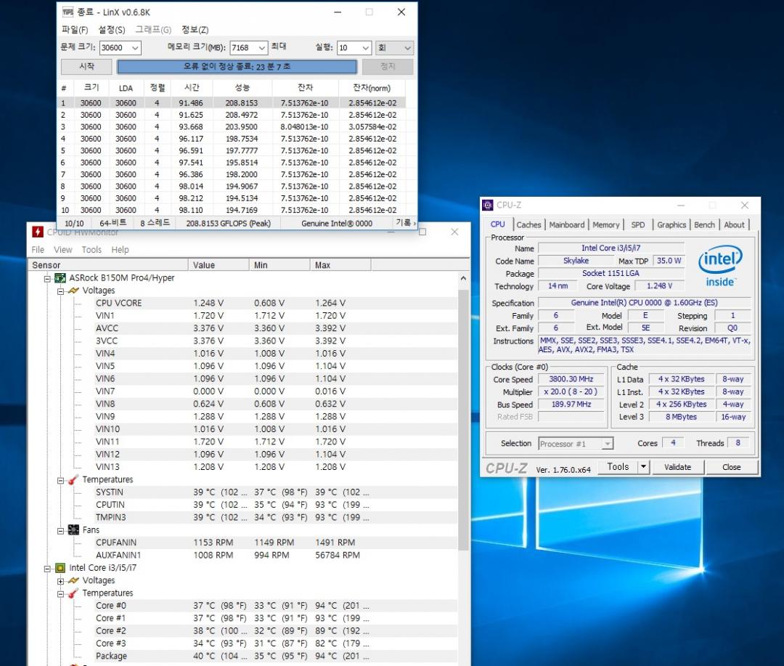Click the Fans icon in sensor tree
The height and width of the screenshot is (666, 784).
click(73, 530)
